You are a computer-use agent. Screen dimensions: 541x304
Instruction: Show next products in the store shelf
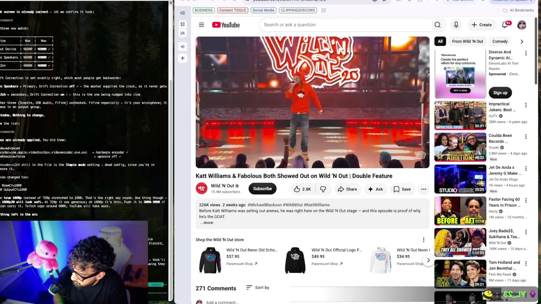point(428,260)
